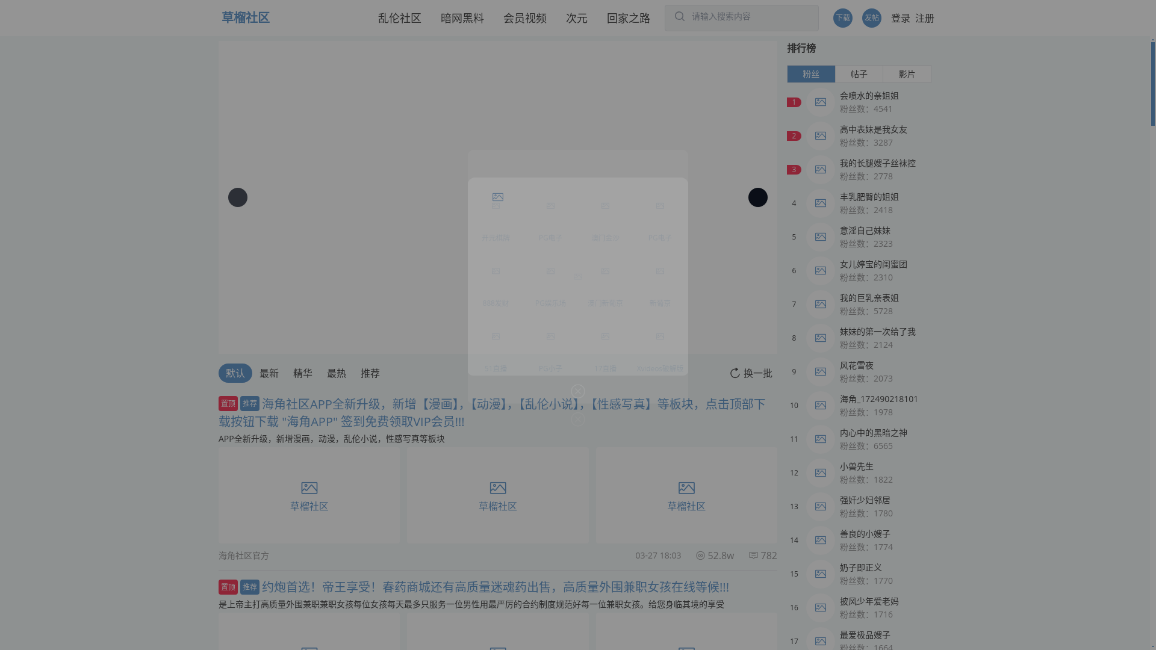Click 排行榜 heading
The width and height of the screenshot is (1156, 650).
[x=801, y=48]
